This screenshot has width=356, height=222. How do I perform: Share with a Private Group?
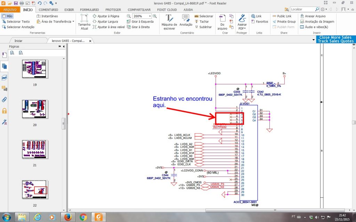tap(284, 22)
